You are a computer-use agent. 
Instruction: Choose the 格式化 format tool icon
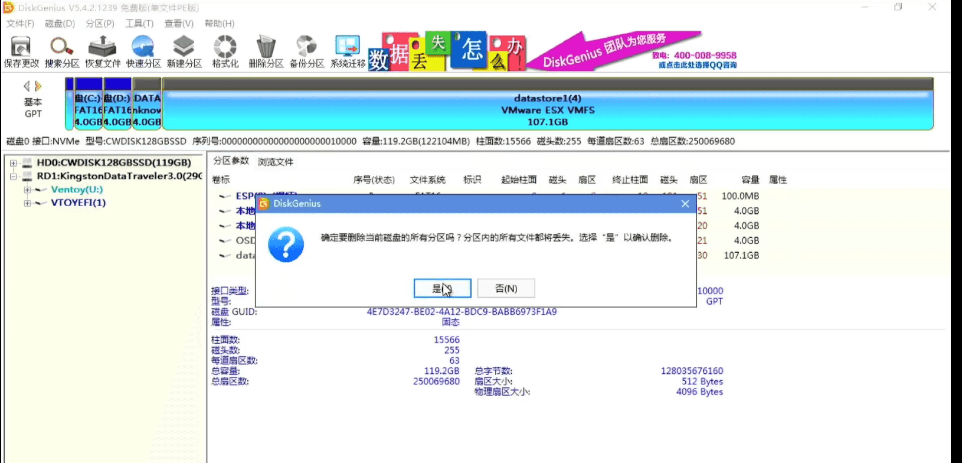225,51
